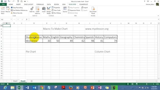Select the Geography header cell
This screenshot has height=90, width=160.
coord(66,37)
